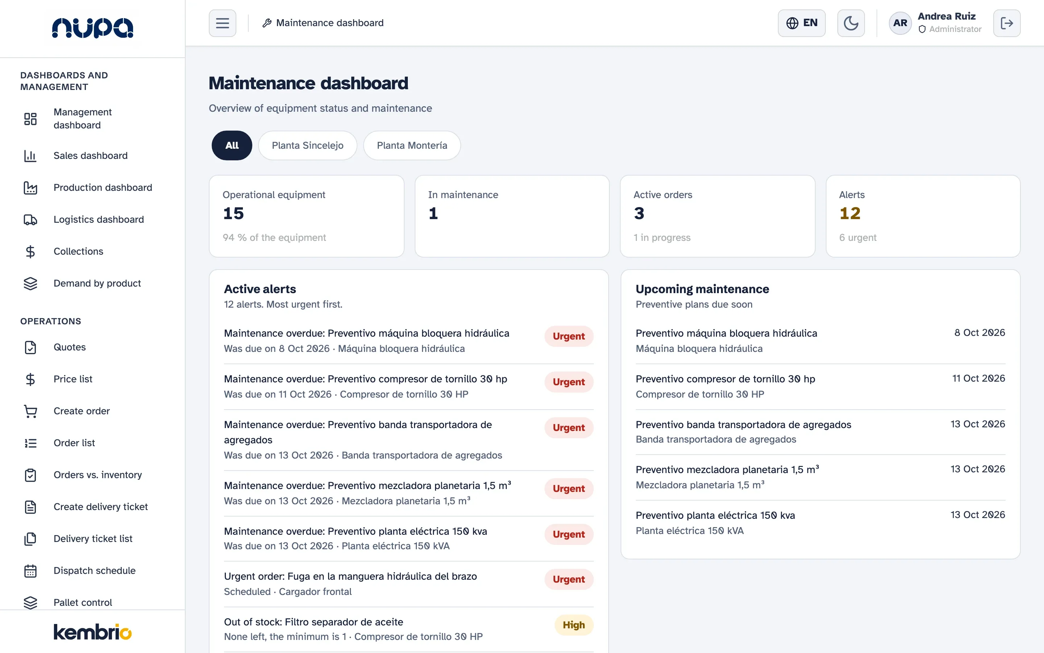Click the kembrio logo at sidebar bottom
Viewport: 1044px width, 653px height.
coord(92,632)
